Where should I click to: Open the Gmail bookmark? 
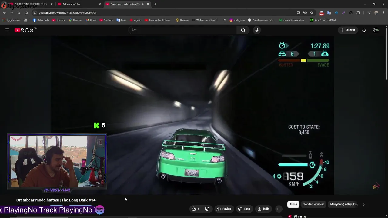click(91, 20)
